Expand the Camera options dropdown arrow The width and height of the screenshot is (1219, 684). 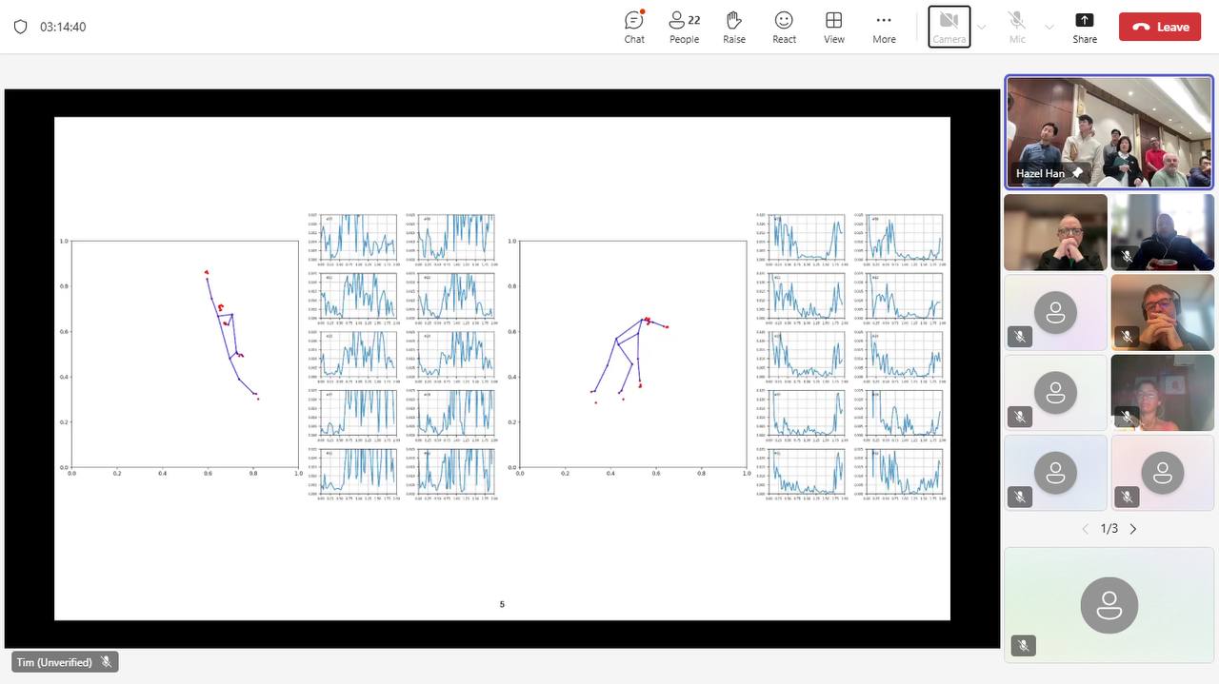pos(982,27)
